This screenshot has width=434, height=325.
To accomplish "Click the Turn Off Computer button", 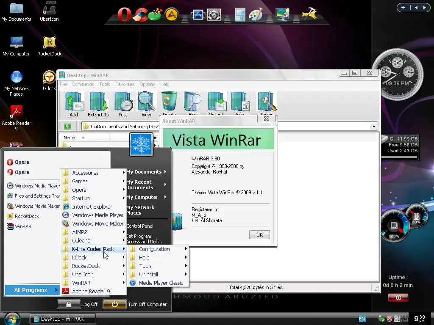I will 135,304.
